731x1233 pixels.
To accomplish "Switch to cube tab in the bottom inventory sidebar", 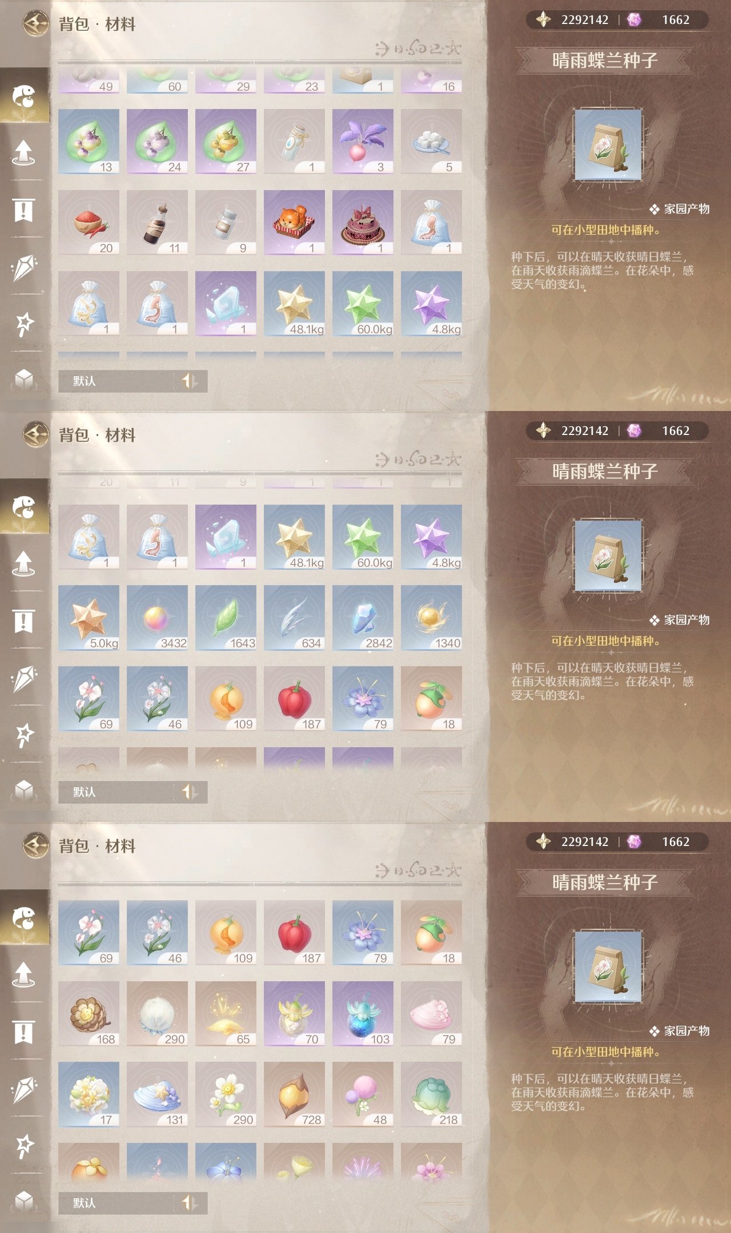I will tap(24, 1201).
